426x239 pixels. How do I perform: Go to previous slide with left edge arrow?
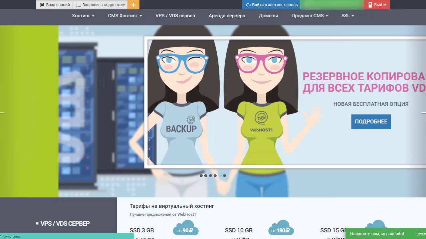[x=2, y=113]
